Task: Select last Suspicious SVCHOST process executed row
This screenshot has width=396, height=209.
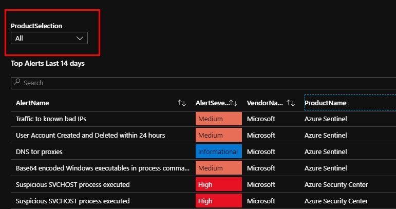Action: (203, 201)
